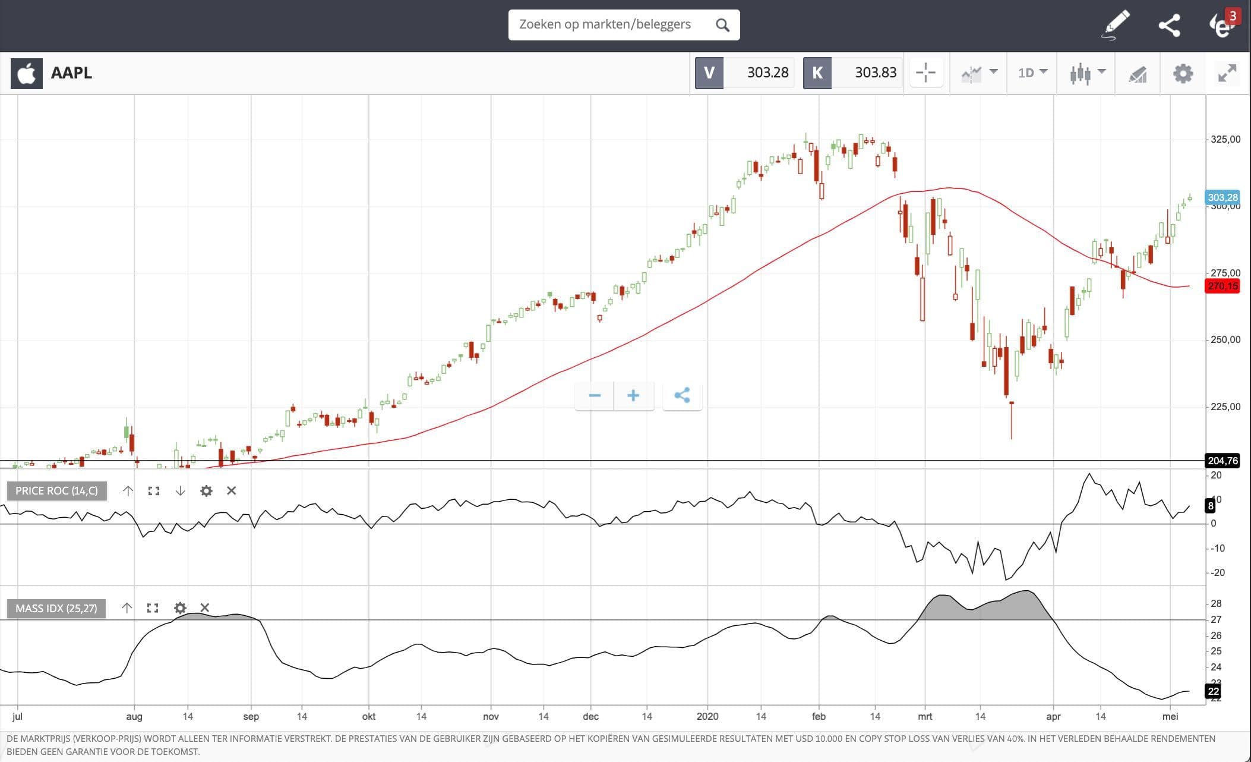Zoom in chart with plus button
The image size is (1251, 762).
[x=633, y=396]
